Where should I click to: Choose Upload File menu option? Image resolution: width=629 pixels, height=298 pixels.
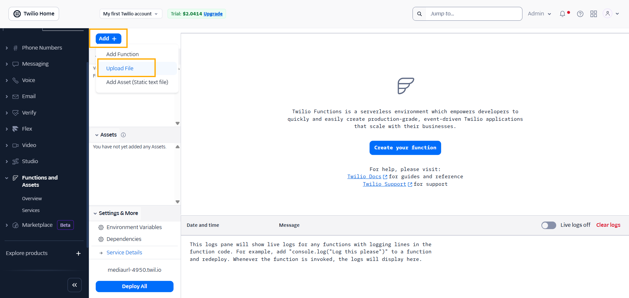point(120,68)
